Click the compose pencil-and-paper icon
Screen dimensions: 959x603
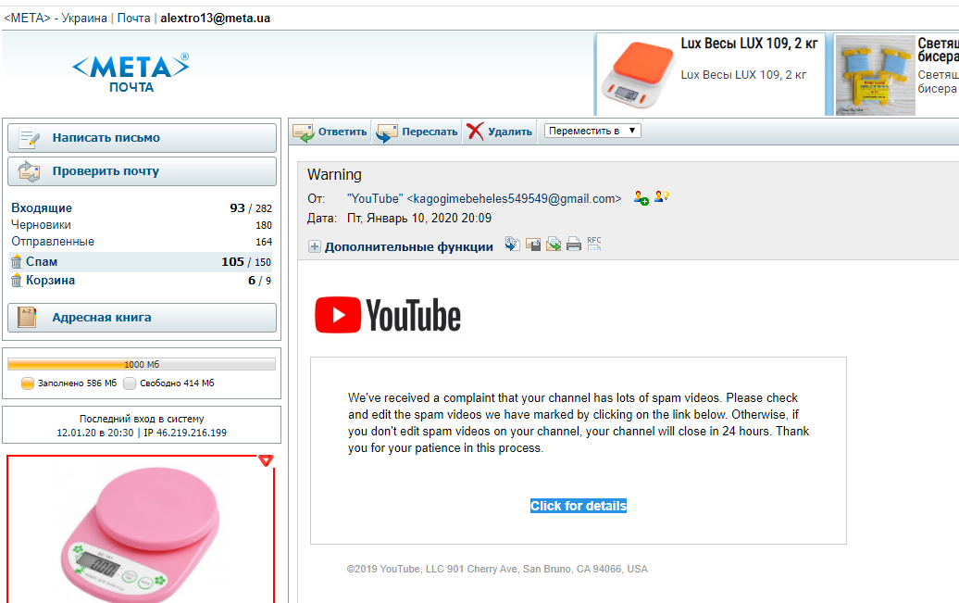pos(29,138)
